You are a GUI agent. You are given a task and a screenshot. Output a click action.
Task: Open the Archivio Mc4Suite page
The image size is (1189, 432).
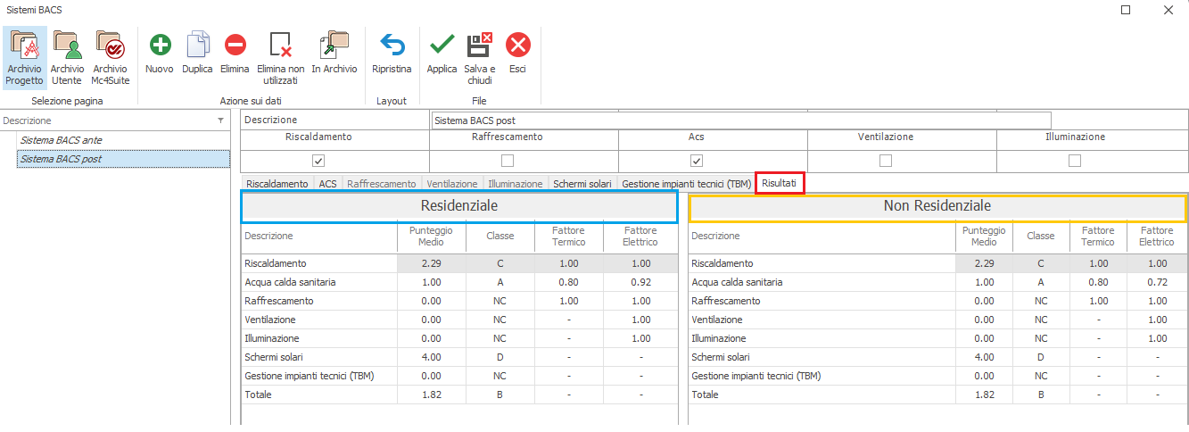pos(110,55)
